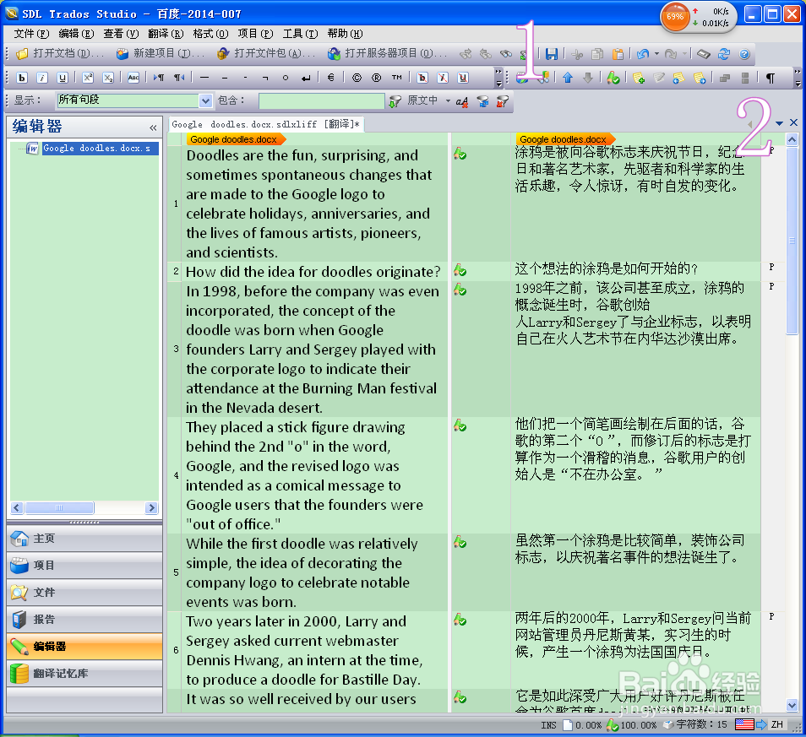
Task: Click 打开文件包 button
Action: pos(266,54)
